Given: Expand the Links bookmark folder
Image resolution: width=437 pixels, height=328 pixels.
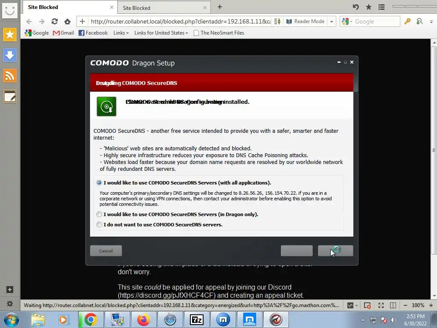Looking at the screenshot, I should (x=121, y=33).
